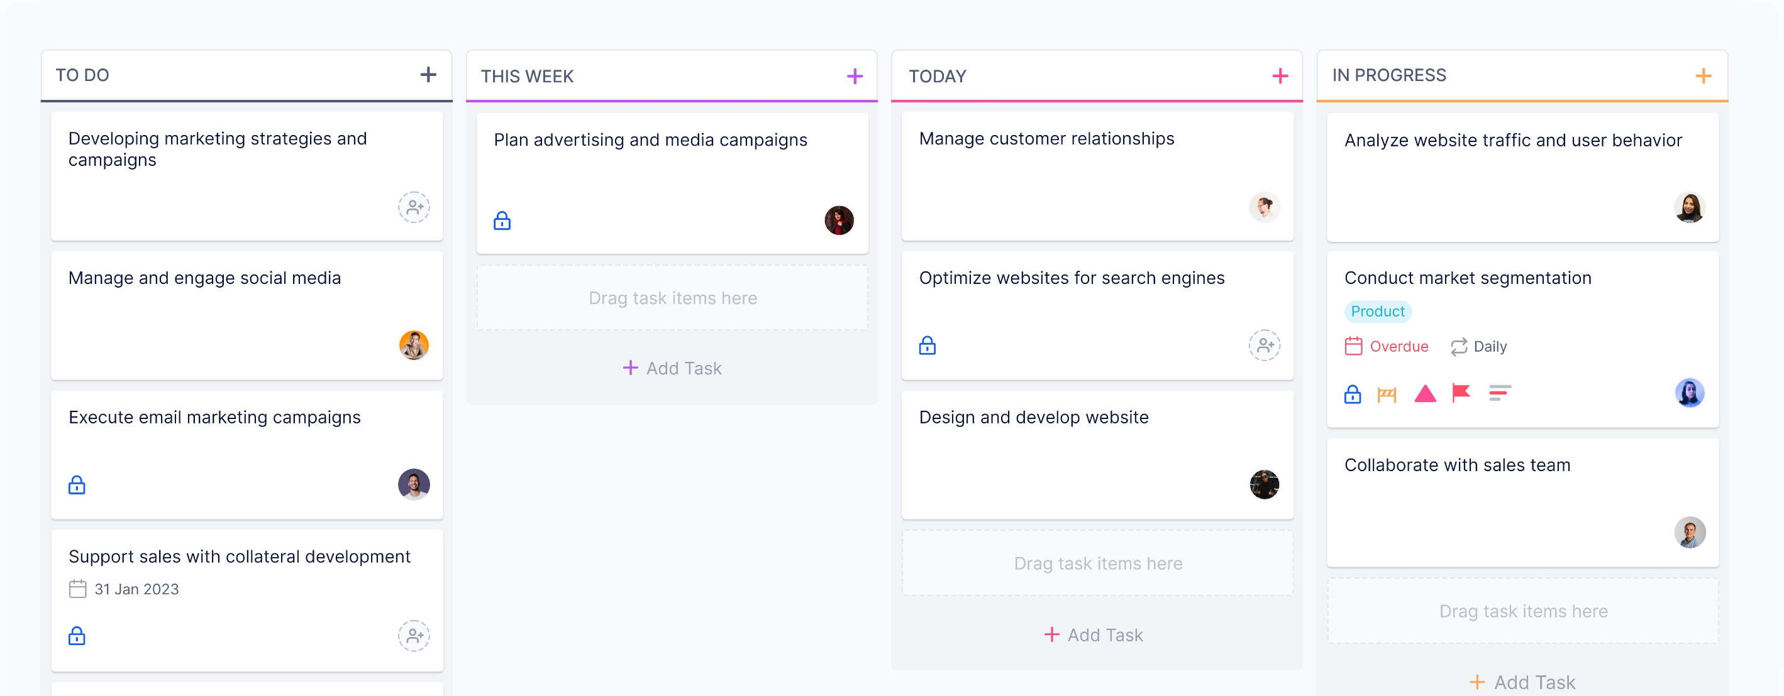Expand the THIS WEEK column with plus icon
This screenshot has width=1784, height=696.
click(x=855, y=76)
